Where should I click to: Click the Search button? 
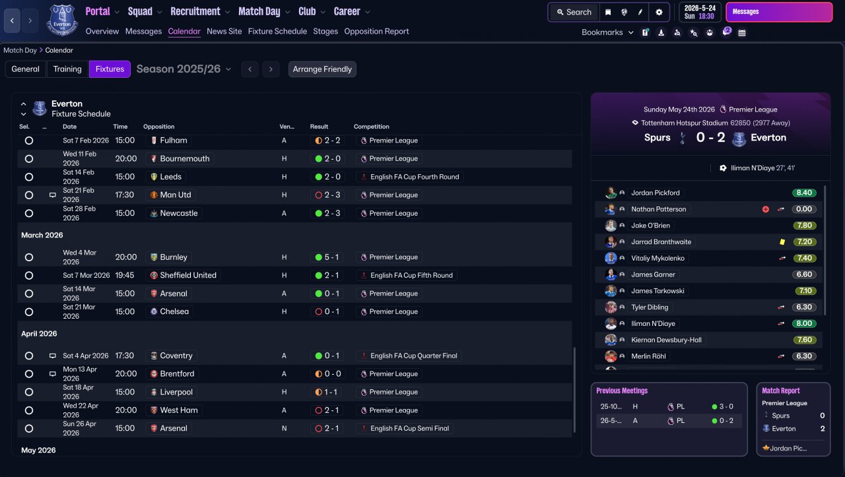pyautogui.click(x=574, y=12)
